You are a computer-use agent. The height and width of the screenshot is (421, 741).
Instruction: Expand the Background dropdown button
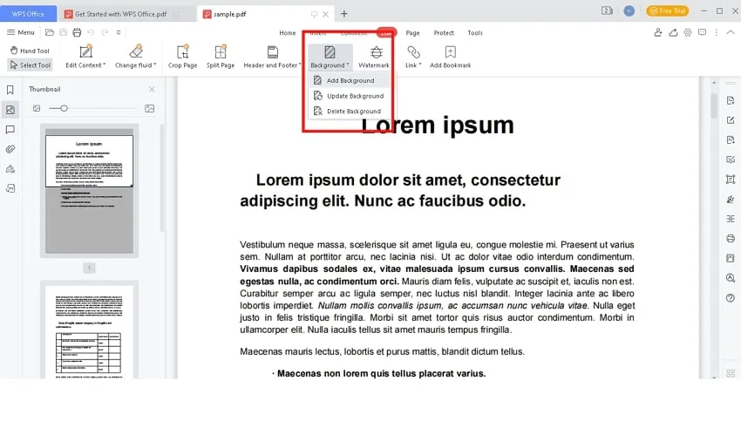(330, 57)
